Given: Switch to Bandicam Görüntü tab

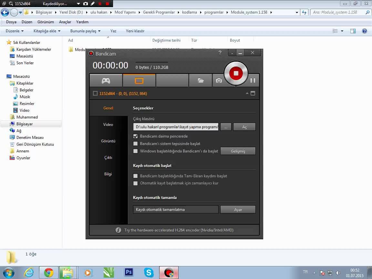Looking at the screenshot, I should click(108, 141).
